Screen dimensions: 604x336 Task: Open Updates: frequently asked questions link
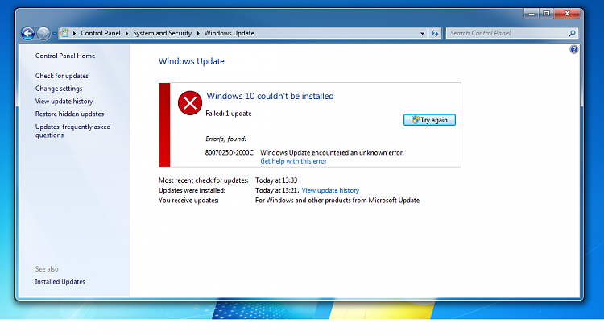[x=72, y=131]
